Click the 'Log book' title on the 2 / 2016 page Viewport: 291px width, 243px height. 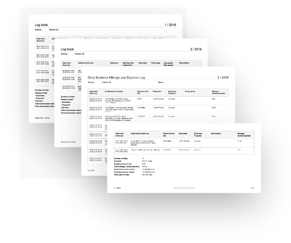click(x=67, y=49)
